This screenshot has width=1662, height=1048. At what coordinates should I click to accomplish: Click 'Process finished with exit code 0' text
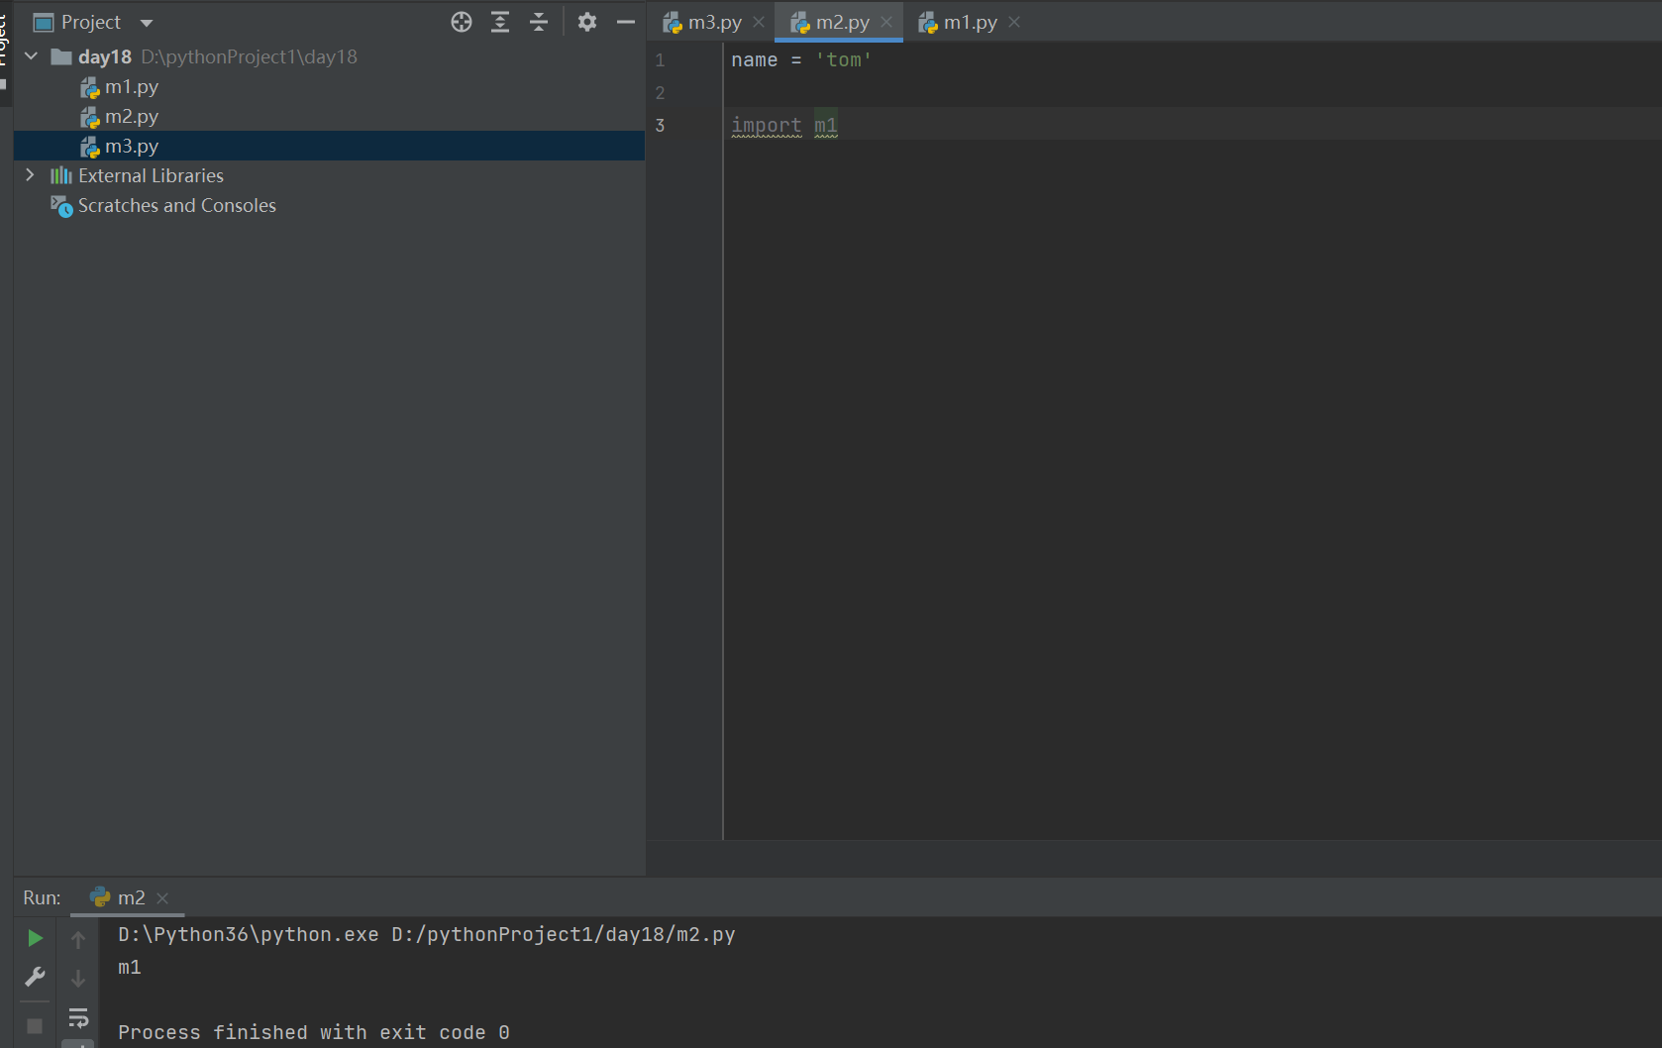tap(314, 1032)
